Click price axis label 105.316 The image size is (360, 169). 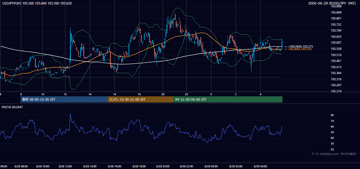pyautogui.click(x=336, y=79)
